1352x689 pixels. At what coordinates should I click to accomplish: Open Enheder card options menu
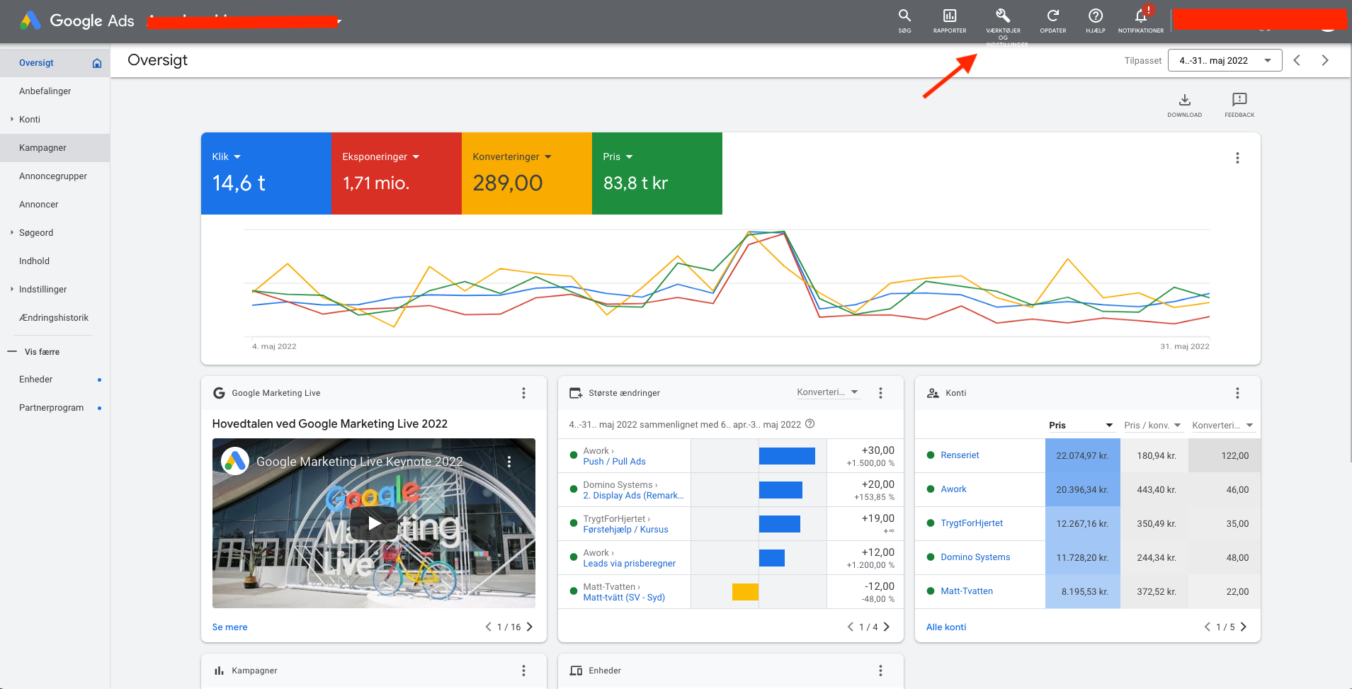coord(880,671)
